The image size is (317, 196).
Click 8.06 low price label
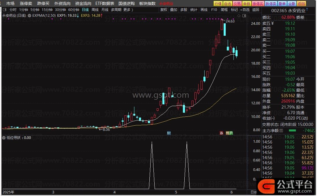(x=106, y=130)
